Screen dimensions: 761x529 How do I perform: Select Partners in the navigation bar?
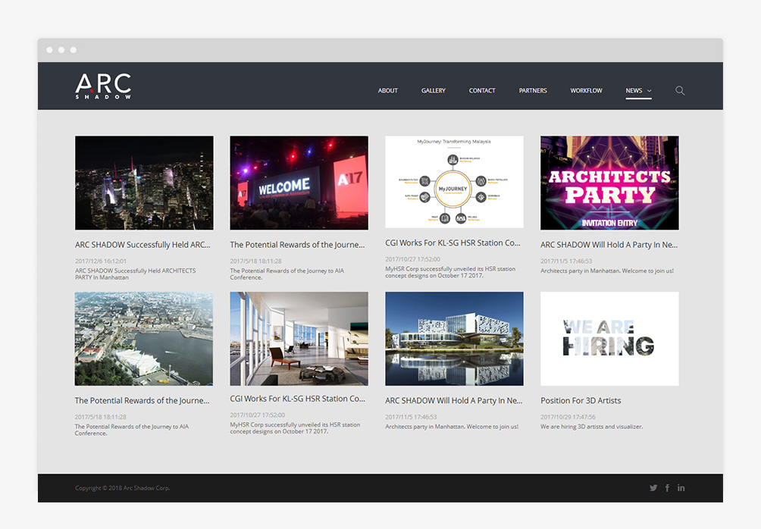(533, 91)
